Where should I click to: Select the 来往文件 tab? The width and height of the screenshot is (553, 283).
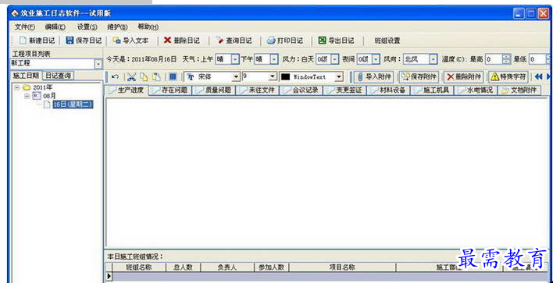click(x=258, y=90)
